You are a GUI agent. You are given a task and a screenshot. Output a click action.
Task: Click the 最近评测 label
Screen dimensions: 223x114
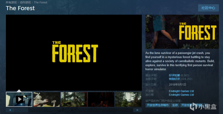[152, 75]
